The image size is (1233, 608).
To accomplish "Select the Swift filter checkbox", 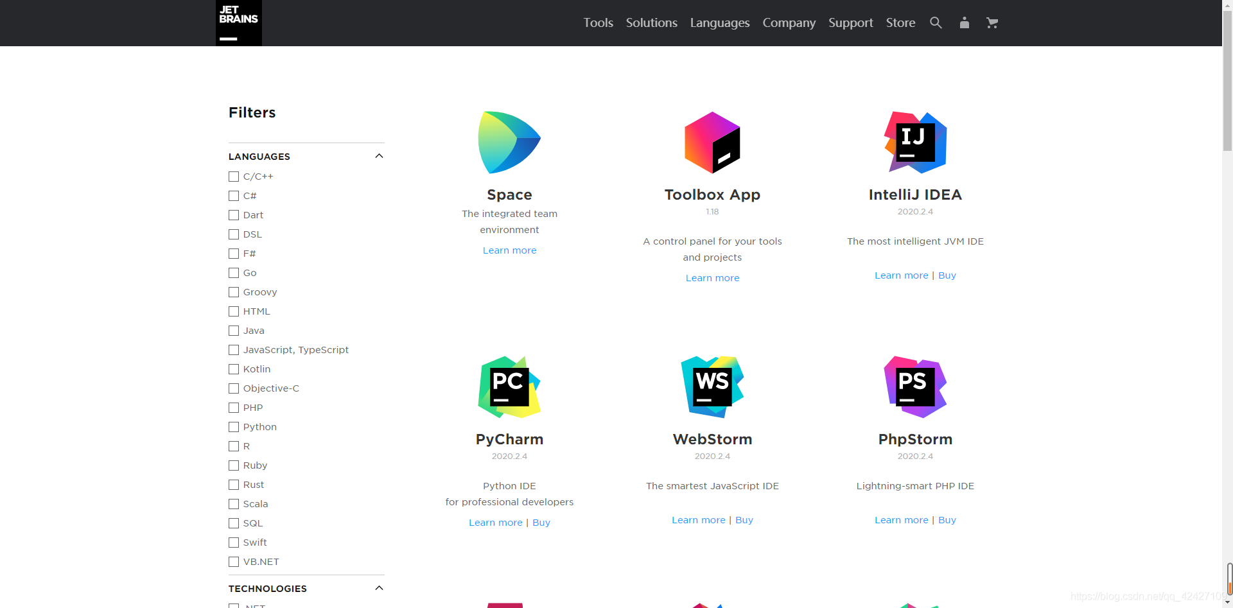I will [234, 543].
